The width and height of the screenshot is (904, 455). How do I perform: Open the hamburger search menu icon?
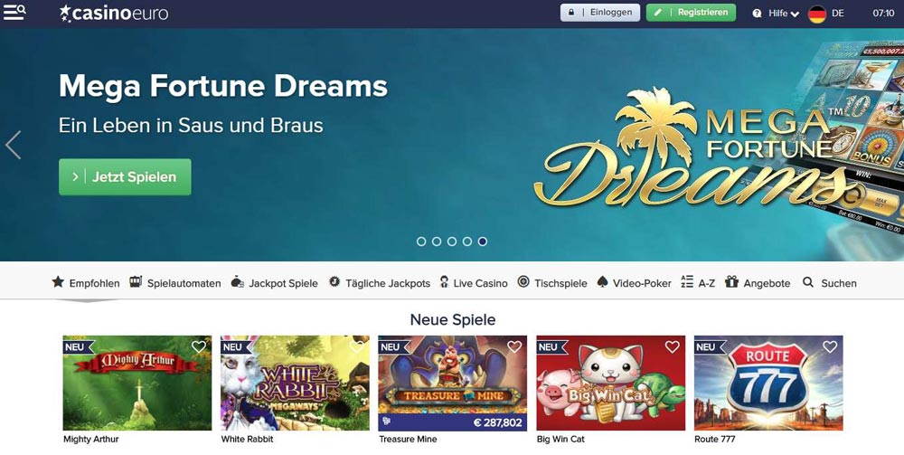[14, 12]
